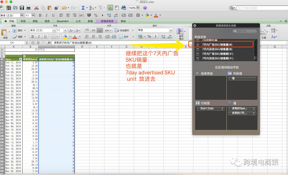Click the clipboard Paste icon in top toolbar

click(x=50, y=8)
